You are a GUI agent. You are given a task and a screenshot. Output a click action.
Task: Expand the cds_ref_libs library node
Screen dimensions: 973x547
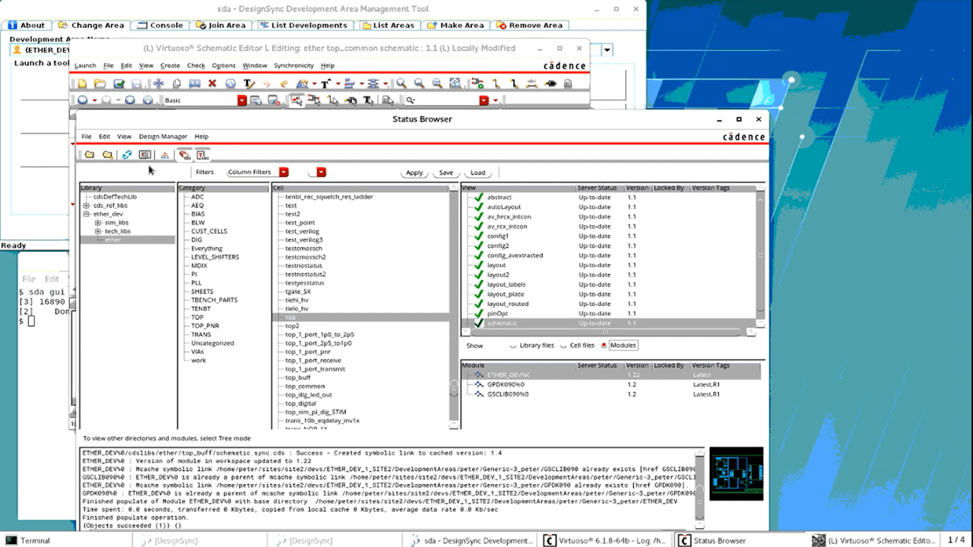click(87, 206)
